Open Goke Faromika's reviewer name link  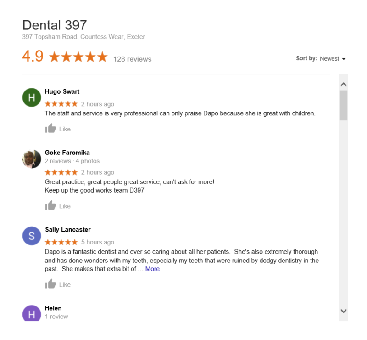pos(67,153)
